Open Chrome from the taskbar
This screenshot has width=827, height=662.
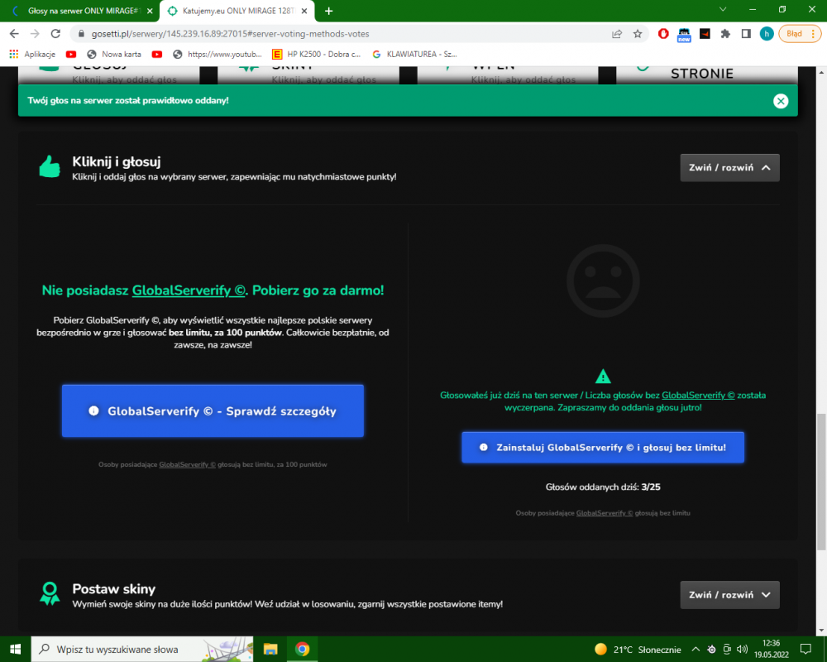pos(302,650)
